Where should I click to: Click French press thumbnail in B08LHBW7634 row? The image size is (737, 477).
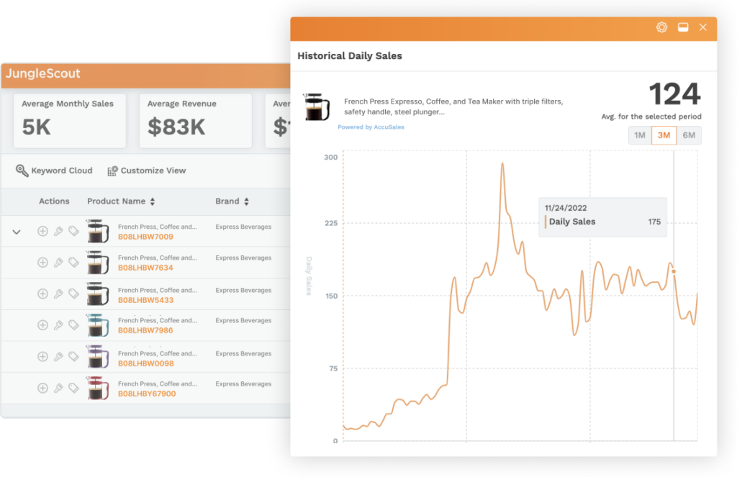tap(97, 262)
